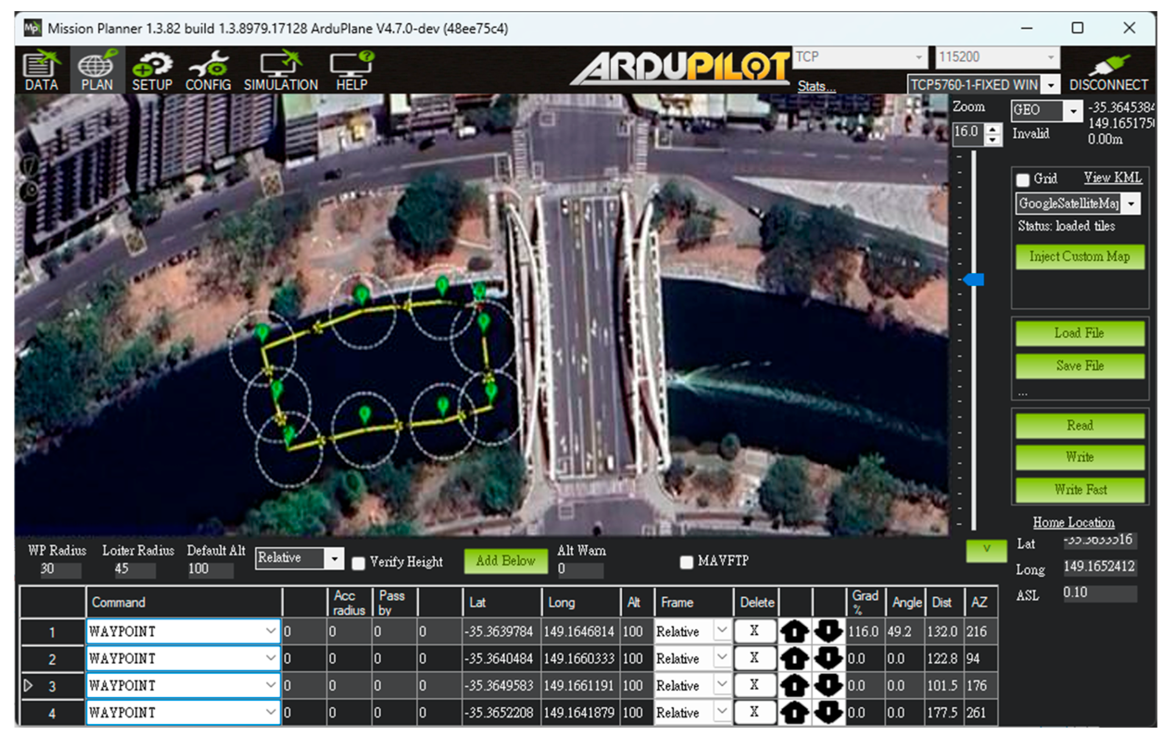Enable the Grid checkbox

pos(1022,180)
